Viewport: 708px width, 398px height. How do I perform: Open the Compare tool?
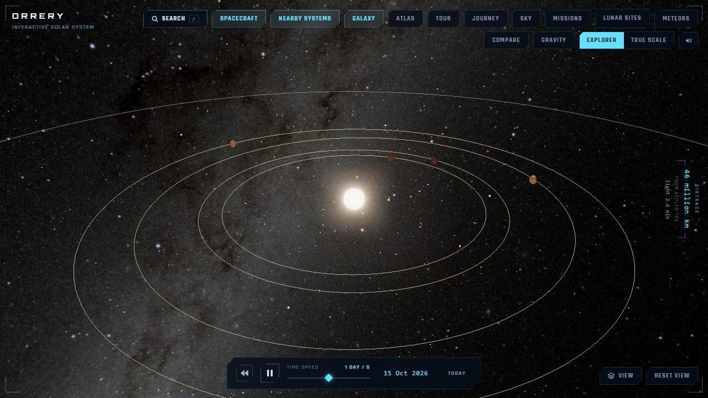[x=506, y=40]
